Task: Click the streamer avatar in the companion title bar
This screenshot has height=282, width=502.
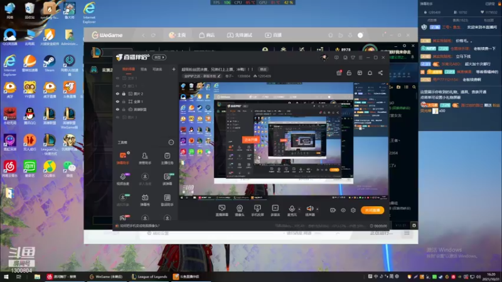Action: pyautogui.click(x=324, y=58)
